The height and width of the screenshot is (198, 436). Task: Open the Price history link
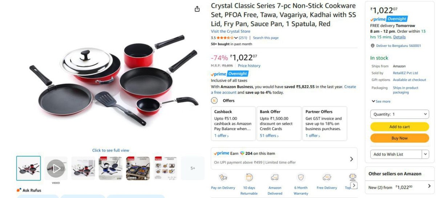coord(249,66)
